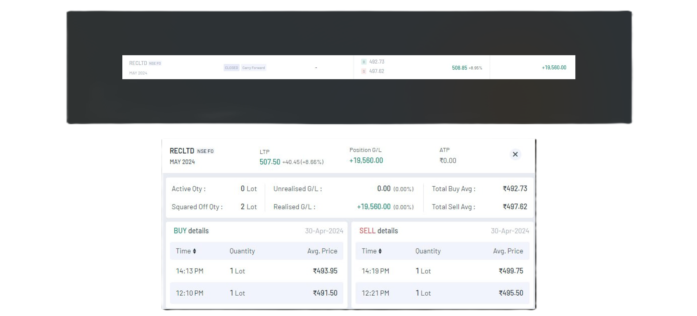Viewport: 697px width, 316px height.
Task: Sort BUY details by Time arrows
Action: [x=195, y=251]
